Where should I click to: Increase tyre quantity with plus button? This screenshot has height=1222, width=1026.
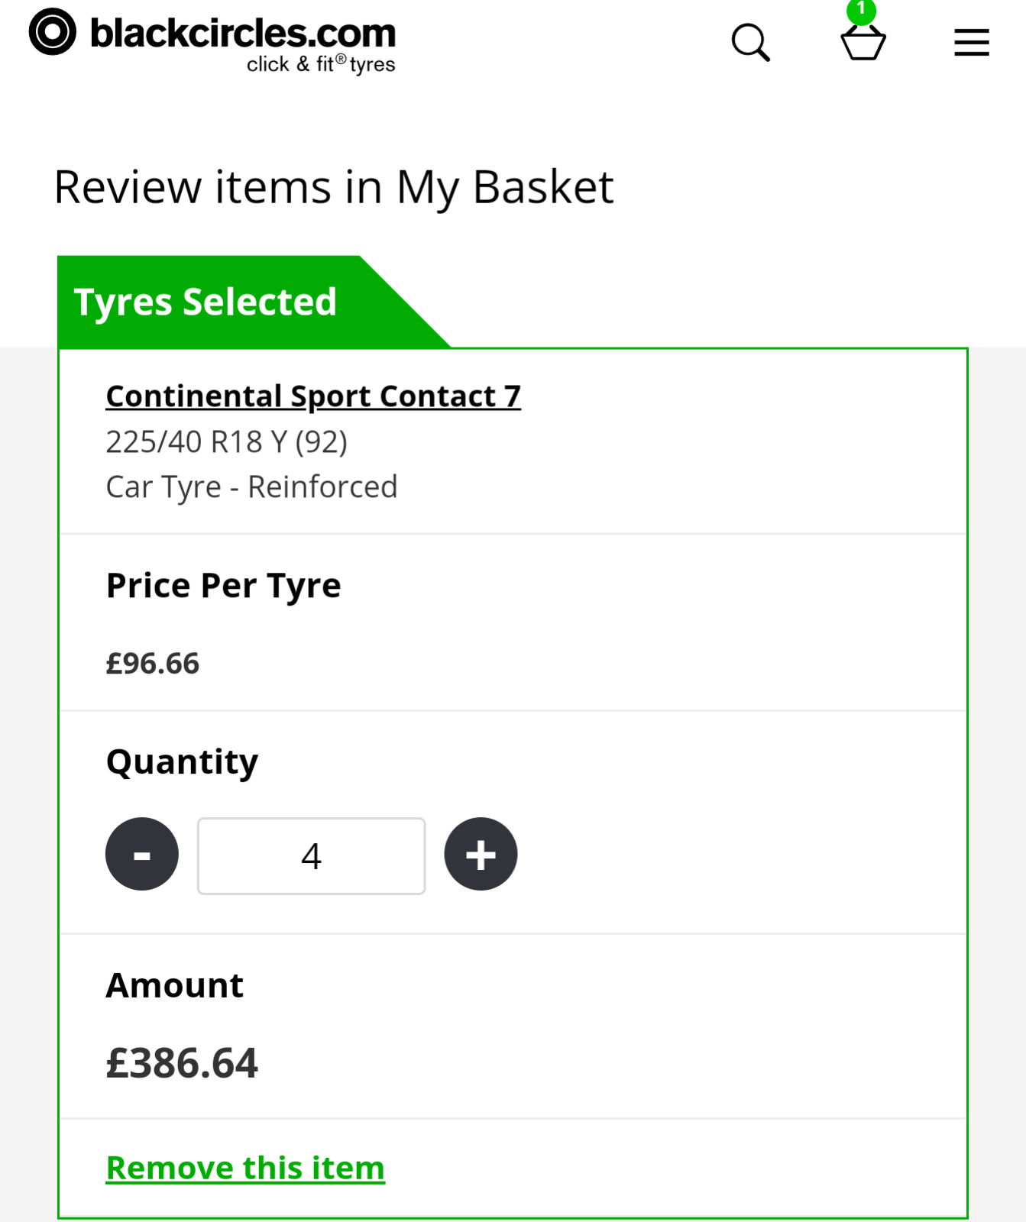coord(481,854)
